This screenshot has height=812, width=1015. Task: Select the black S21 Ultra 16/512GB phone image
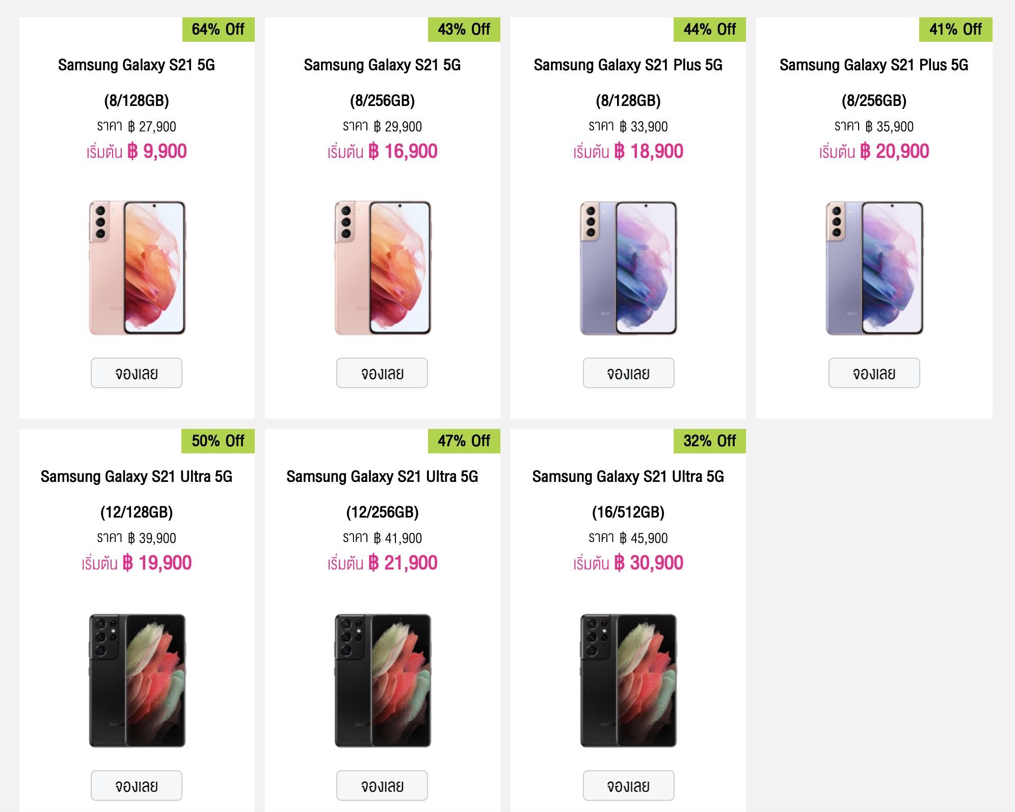628,681
